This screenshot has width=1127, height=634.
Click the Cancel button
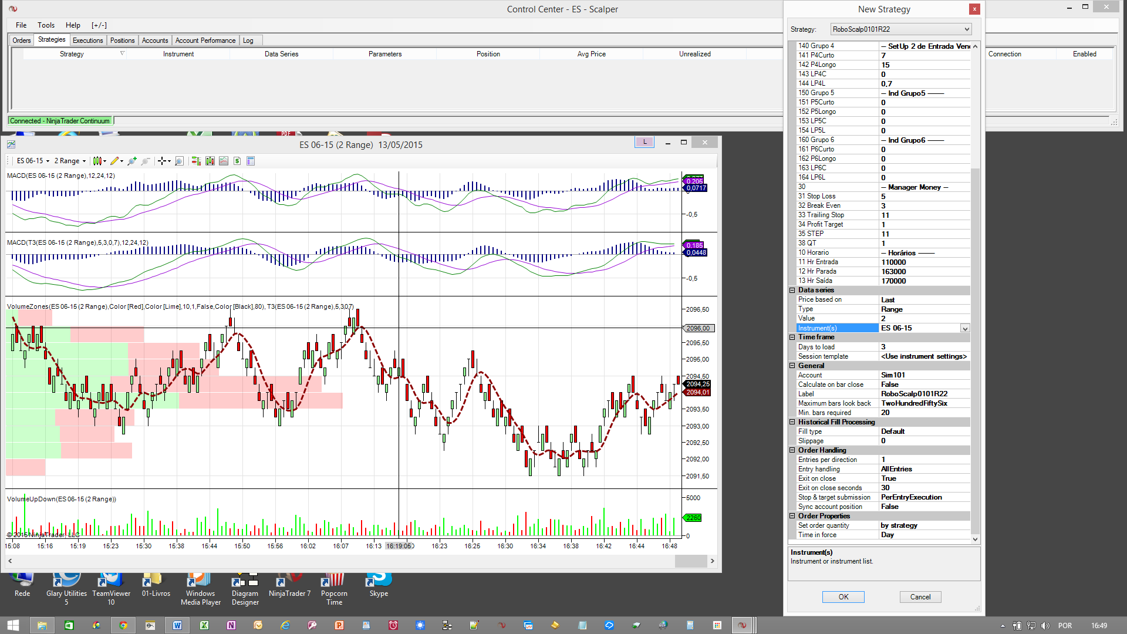[920, 597]
